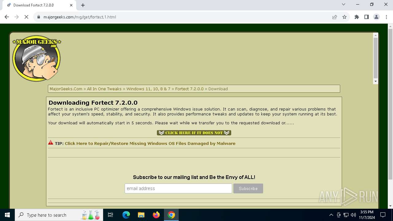Click the Downloading Fortect 7.2.0.0 heading
393x221 pixels.
[93, 103]
